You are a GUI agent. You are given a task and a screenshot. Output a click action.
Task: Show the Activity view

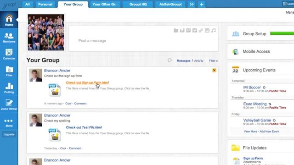click(x=198, y=61)
